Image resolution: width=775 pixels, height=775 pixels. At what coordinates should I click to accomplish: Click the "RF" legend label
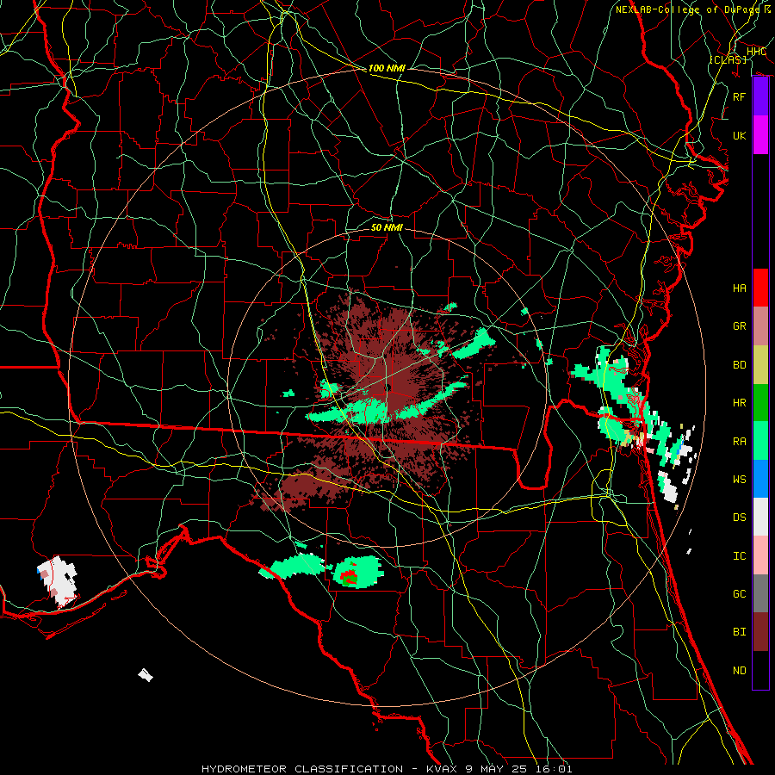tap(739, 96)
